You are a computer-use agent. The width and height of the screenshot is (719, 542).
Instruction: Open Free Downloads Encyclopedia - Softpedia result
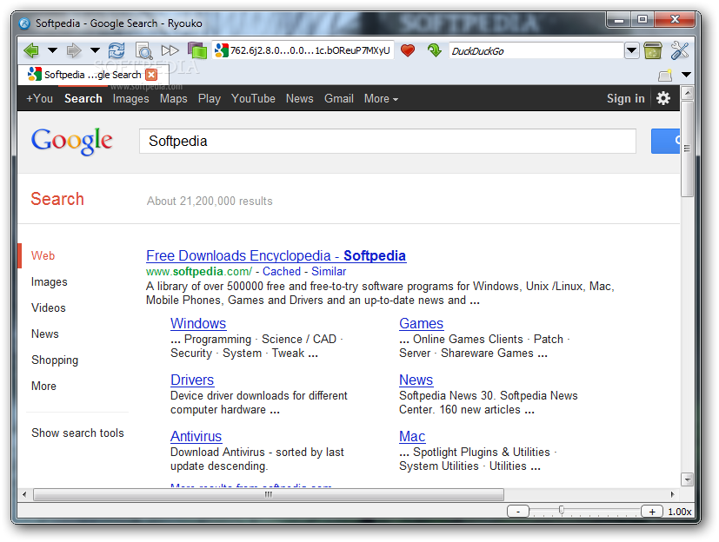point(276,255)
